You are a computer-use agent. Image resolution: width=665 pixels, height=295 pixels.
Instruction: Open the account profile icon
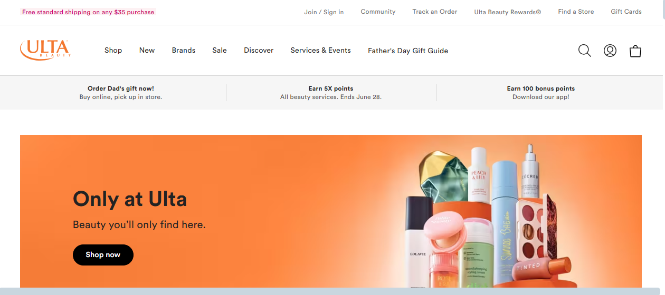(610, 51)
